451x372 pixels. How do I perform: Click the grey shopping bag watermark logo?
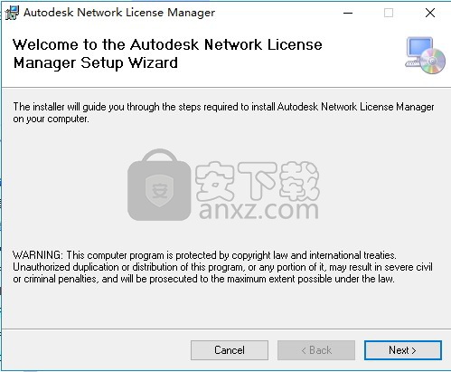click(x=159, y=185)
